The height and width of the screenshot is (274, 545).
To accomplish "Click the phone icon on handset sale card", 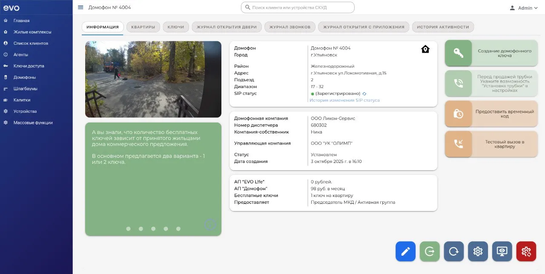I will 459,83.
